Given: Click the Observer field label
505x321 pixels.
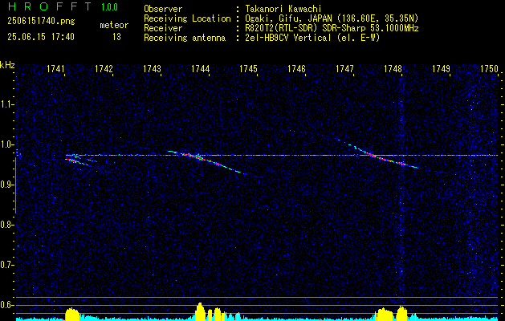Looking at the screenshot, I should pyautogui.click(x=163, y=9).
